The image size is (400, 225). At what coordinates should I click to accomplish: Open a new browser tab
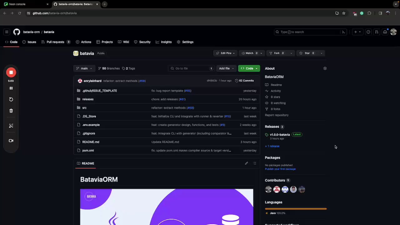pos(105,4)
